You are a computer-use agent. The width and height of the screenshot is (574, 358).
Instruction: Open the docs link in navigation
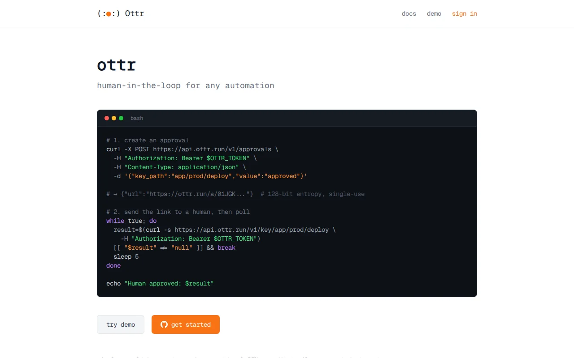click(409, 13)
